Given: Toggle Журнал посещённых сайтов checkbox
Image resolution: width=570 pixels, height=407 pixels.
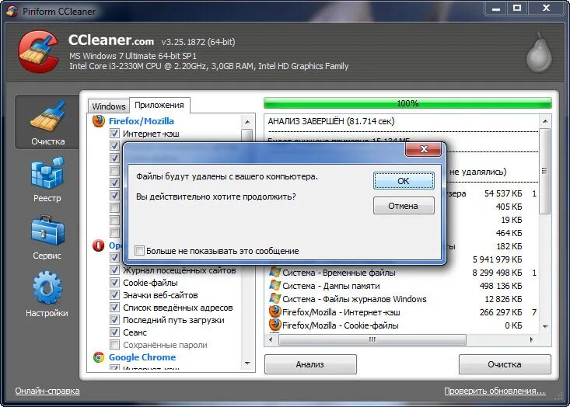Looking at the screenshot, I should pos(114,270).
